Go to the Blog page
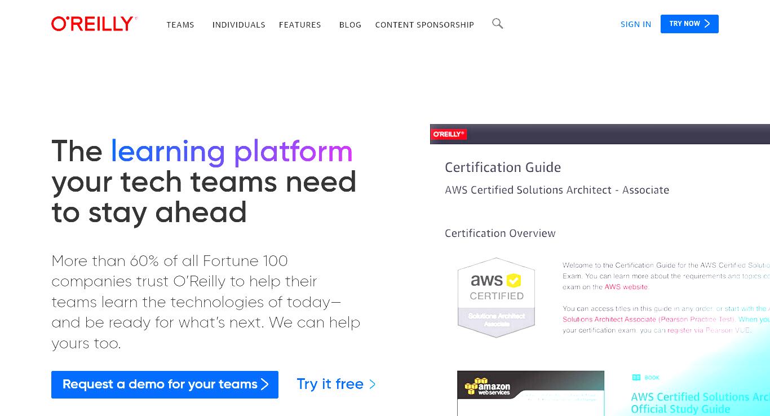This screenshot has height=416, width=770. [350, 25]
